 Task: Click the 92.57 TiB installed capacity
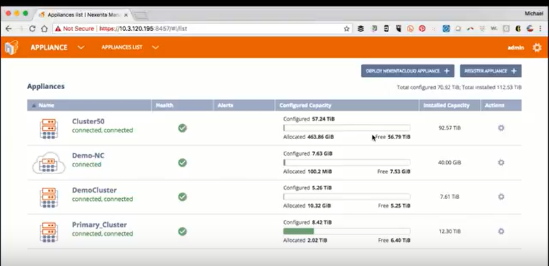449,128
